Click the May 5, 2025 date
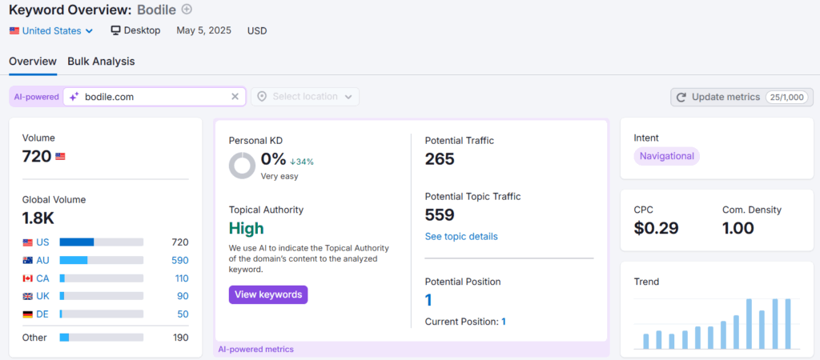 click(x=204, y=31)
